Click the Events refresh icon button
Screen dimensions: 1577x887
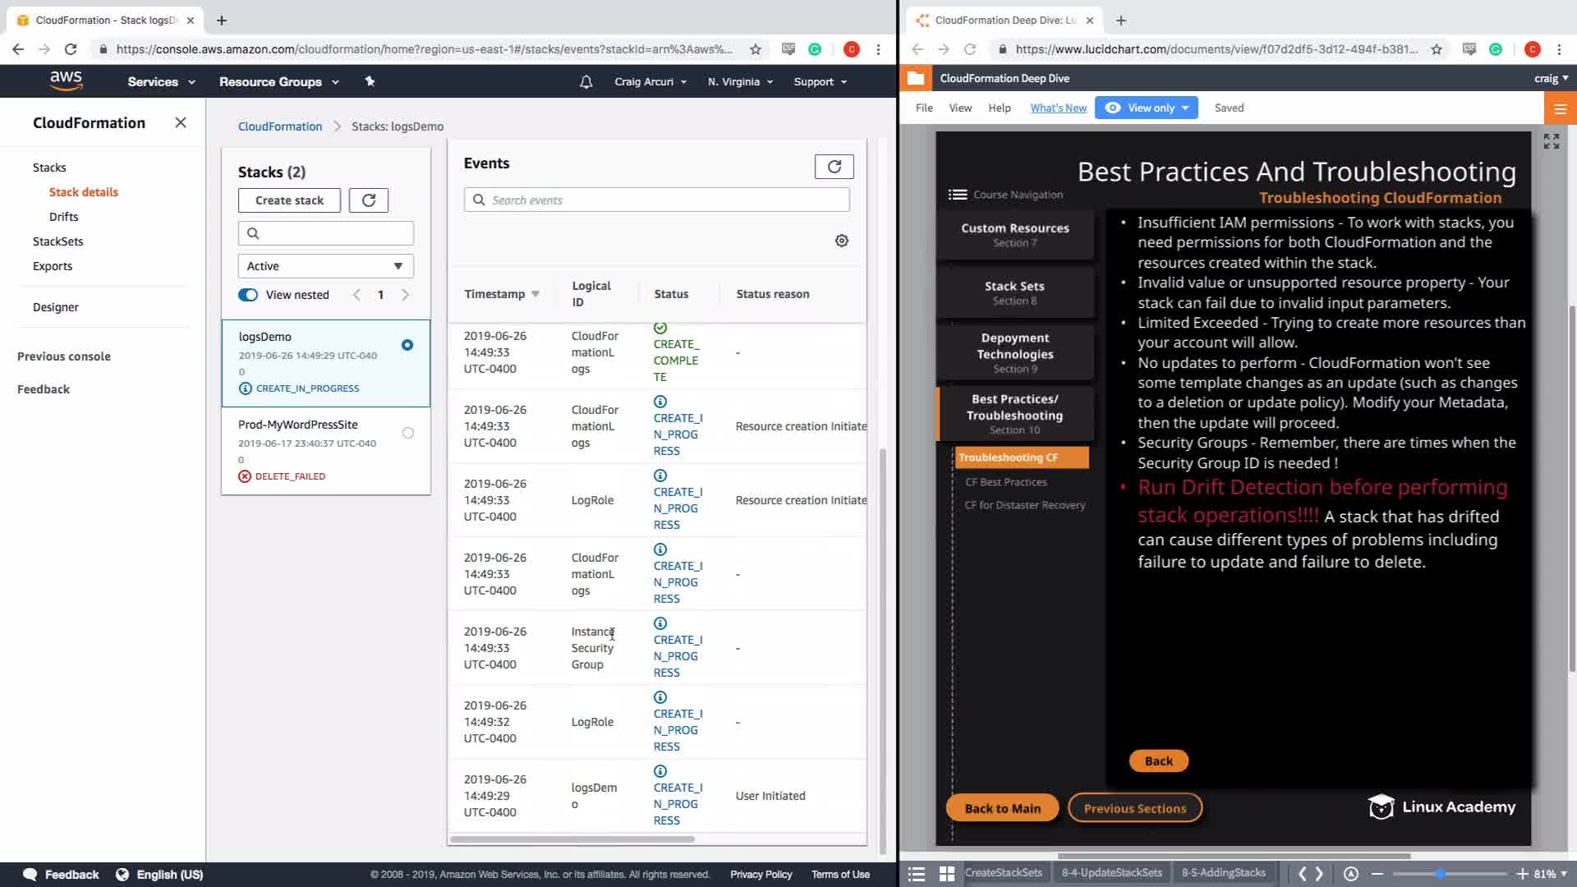[834, 167]
